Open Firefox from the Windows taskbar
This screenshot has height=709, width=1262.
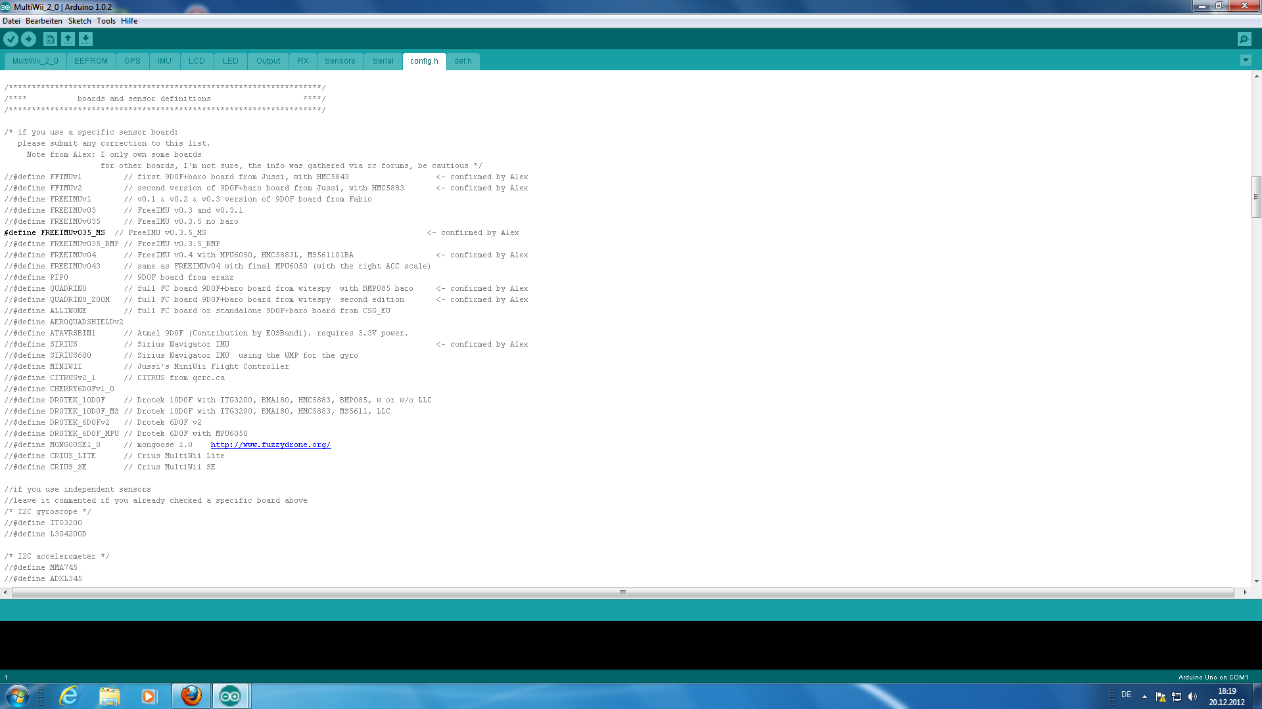(191, 696)
